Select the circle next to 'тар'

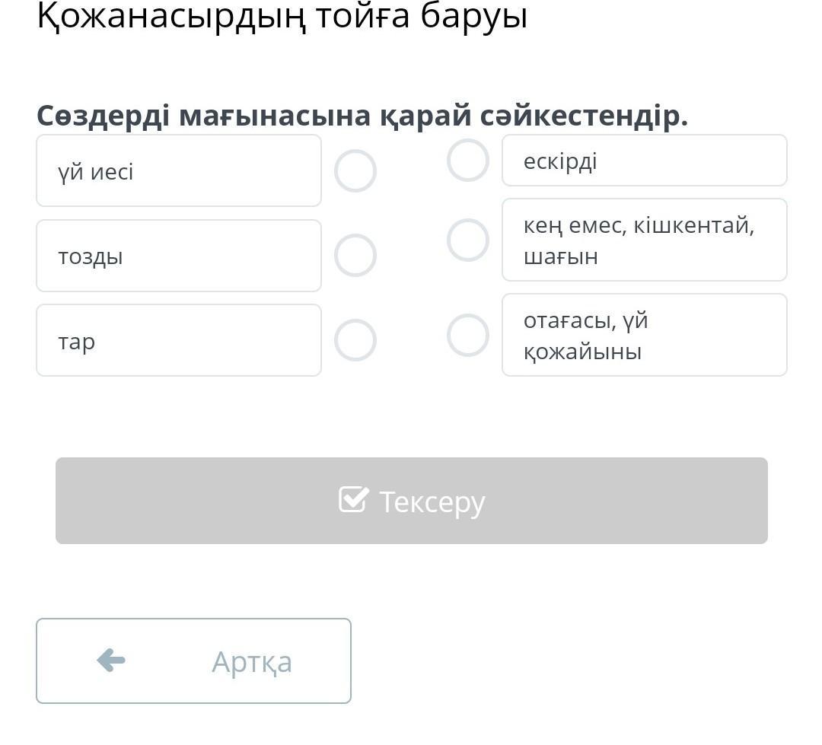355,339
